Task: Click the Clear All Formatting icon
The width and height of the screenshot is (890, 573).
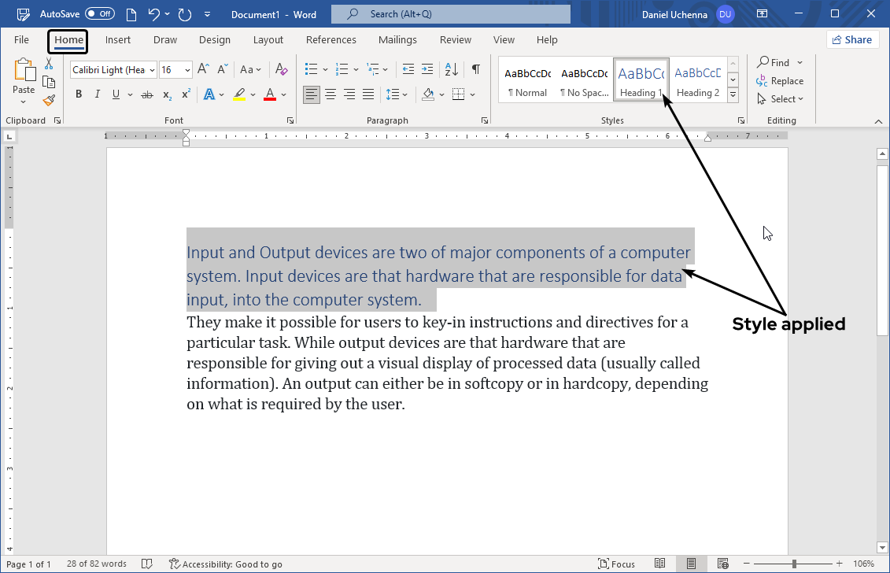Action: pyautogui.click(x=282, y=69)
